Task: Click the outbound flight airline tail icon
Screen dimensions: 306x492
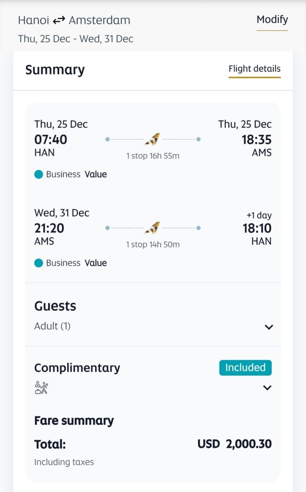Action: click(152, 139)
